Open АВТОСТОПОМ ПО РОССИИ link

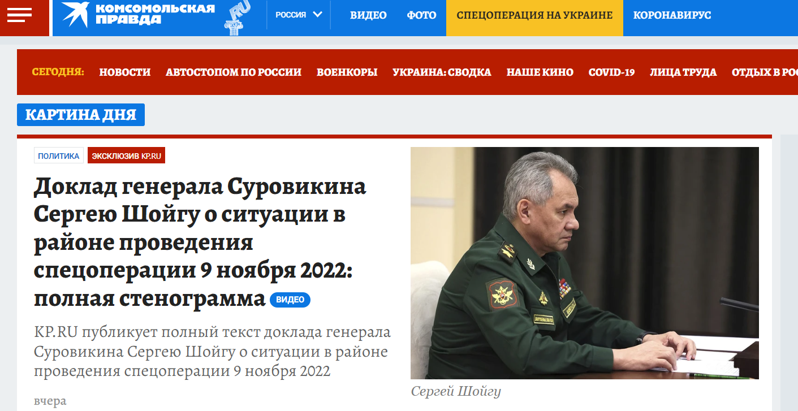[234, 72]
